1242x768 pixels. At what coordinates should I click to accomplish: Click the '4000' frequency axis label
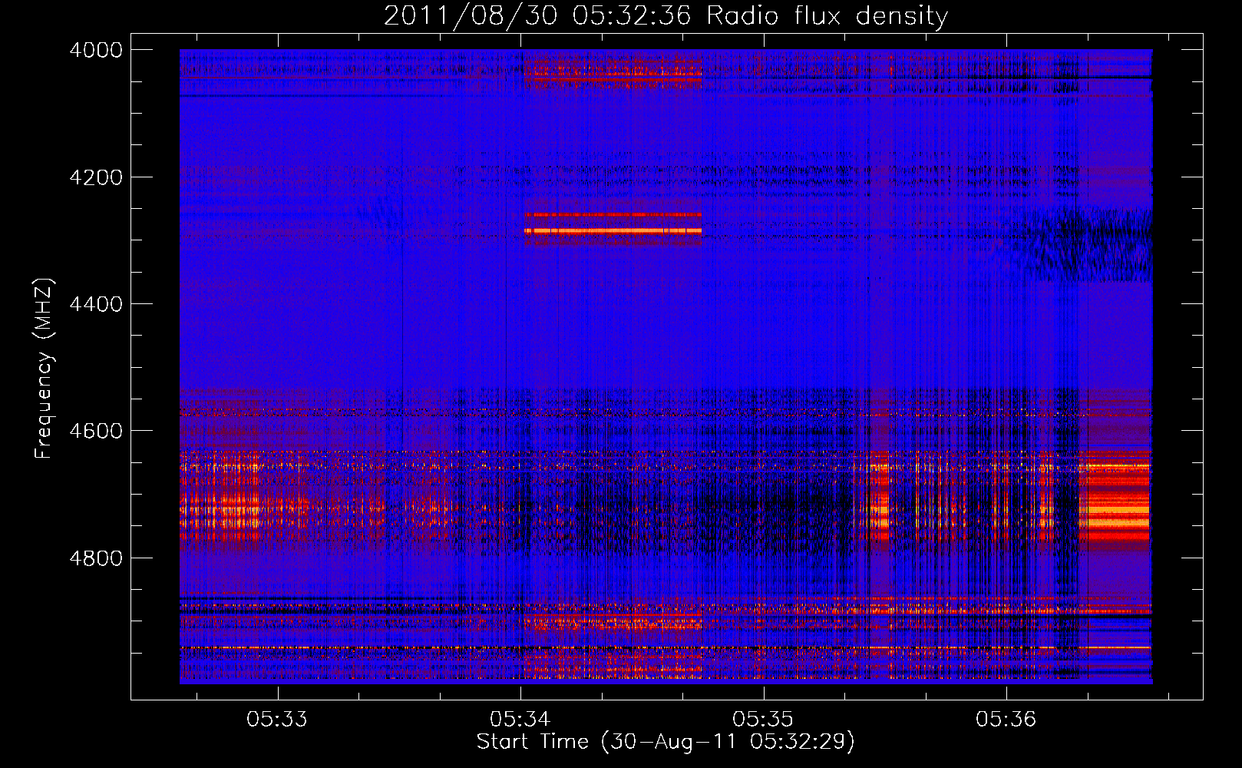pos(96,50)
